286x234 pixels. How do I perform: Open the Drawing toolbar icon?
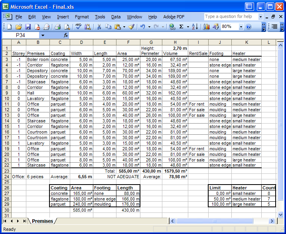(215, 27)
